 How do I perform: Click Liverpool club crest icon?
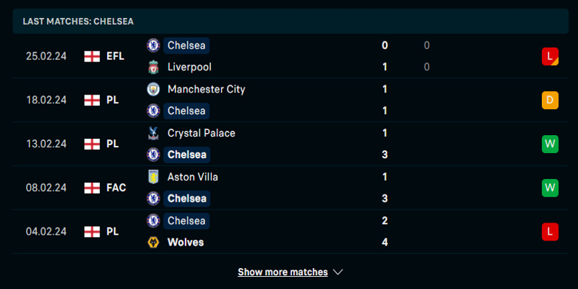coord(153,67)
